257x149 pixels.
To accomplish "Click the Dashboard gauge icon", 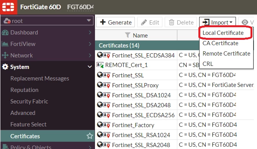I will click(5, 33).
